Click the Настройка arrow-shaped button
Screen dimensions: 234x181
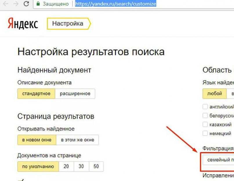(69, 23)
